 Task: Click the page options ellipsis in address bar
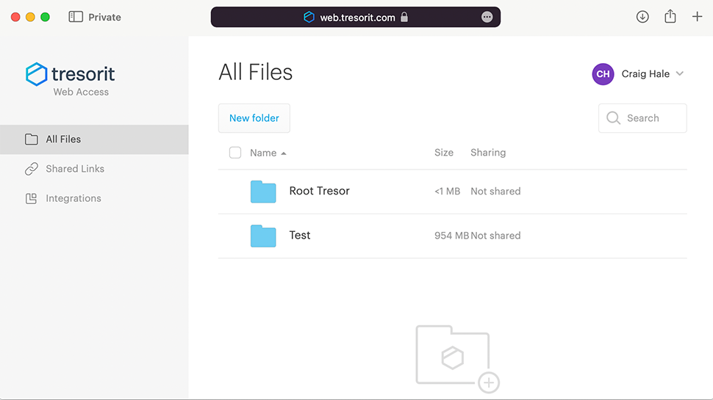(x=487, y=18)
